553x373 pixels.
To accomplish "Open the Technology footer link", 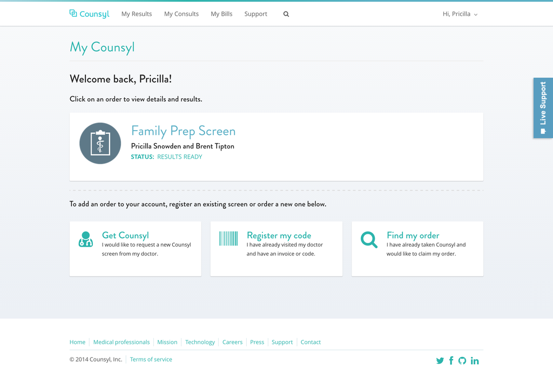I will tap(200, 342).
